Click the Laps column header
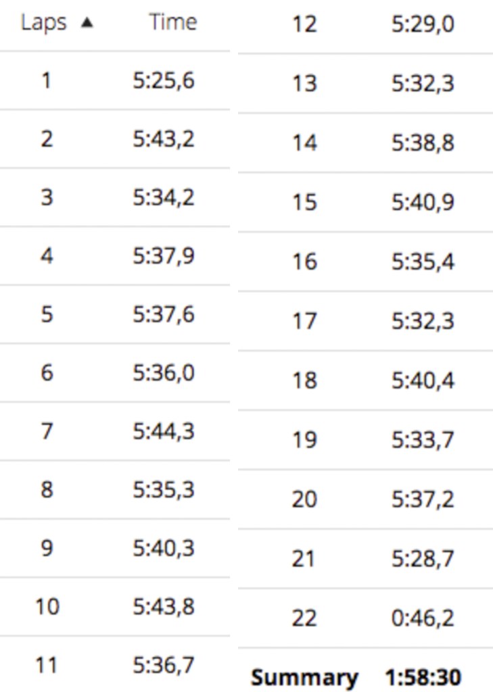This screenshot has width=493, height=692. tap(44, 23)
